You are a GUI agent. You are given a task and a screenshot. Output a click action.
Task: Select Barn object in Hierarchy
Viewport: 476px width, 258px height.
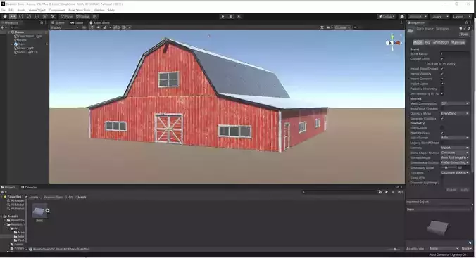coord(20,44)
